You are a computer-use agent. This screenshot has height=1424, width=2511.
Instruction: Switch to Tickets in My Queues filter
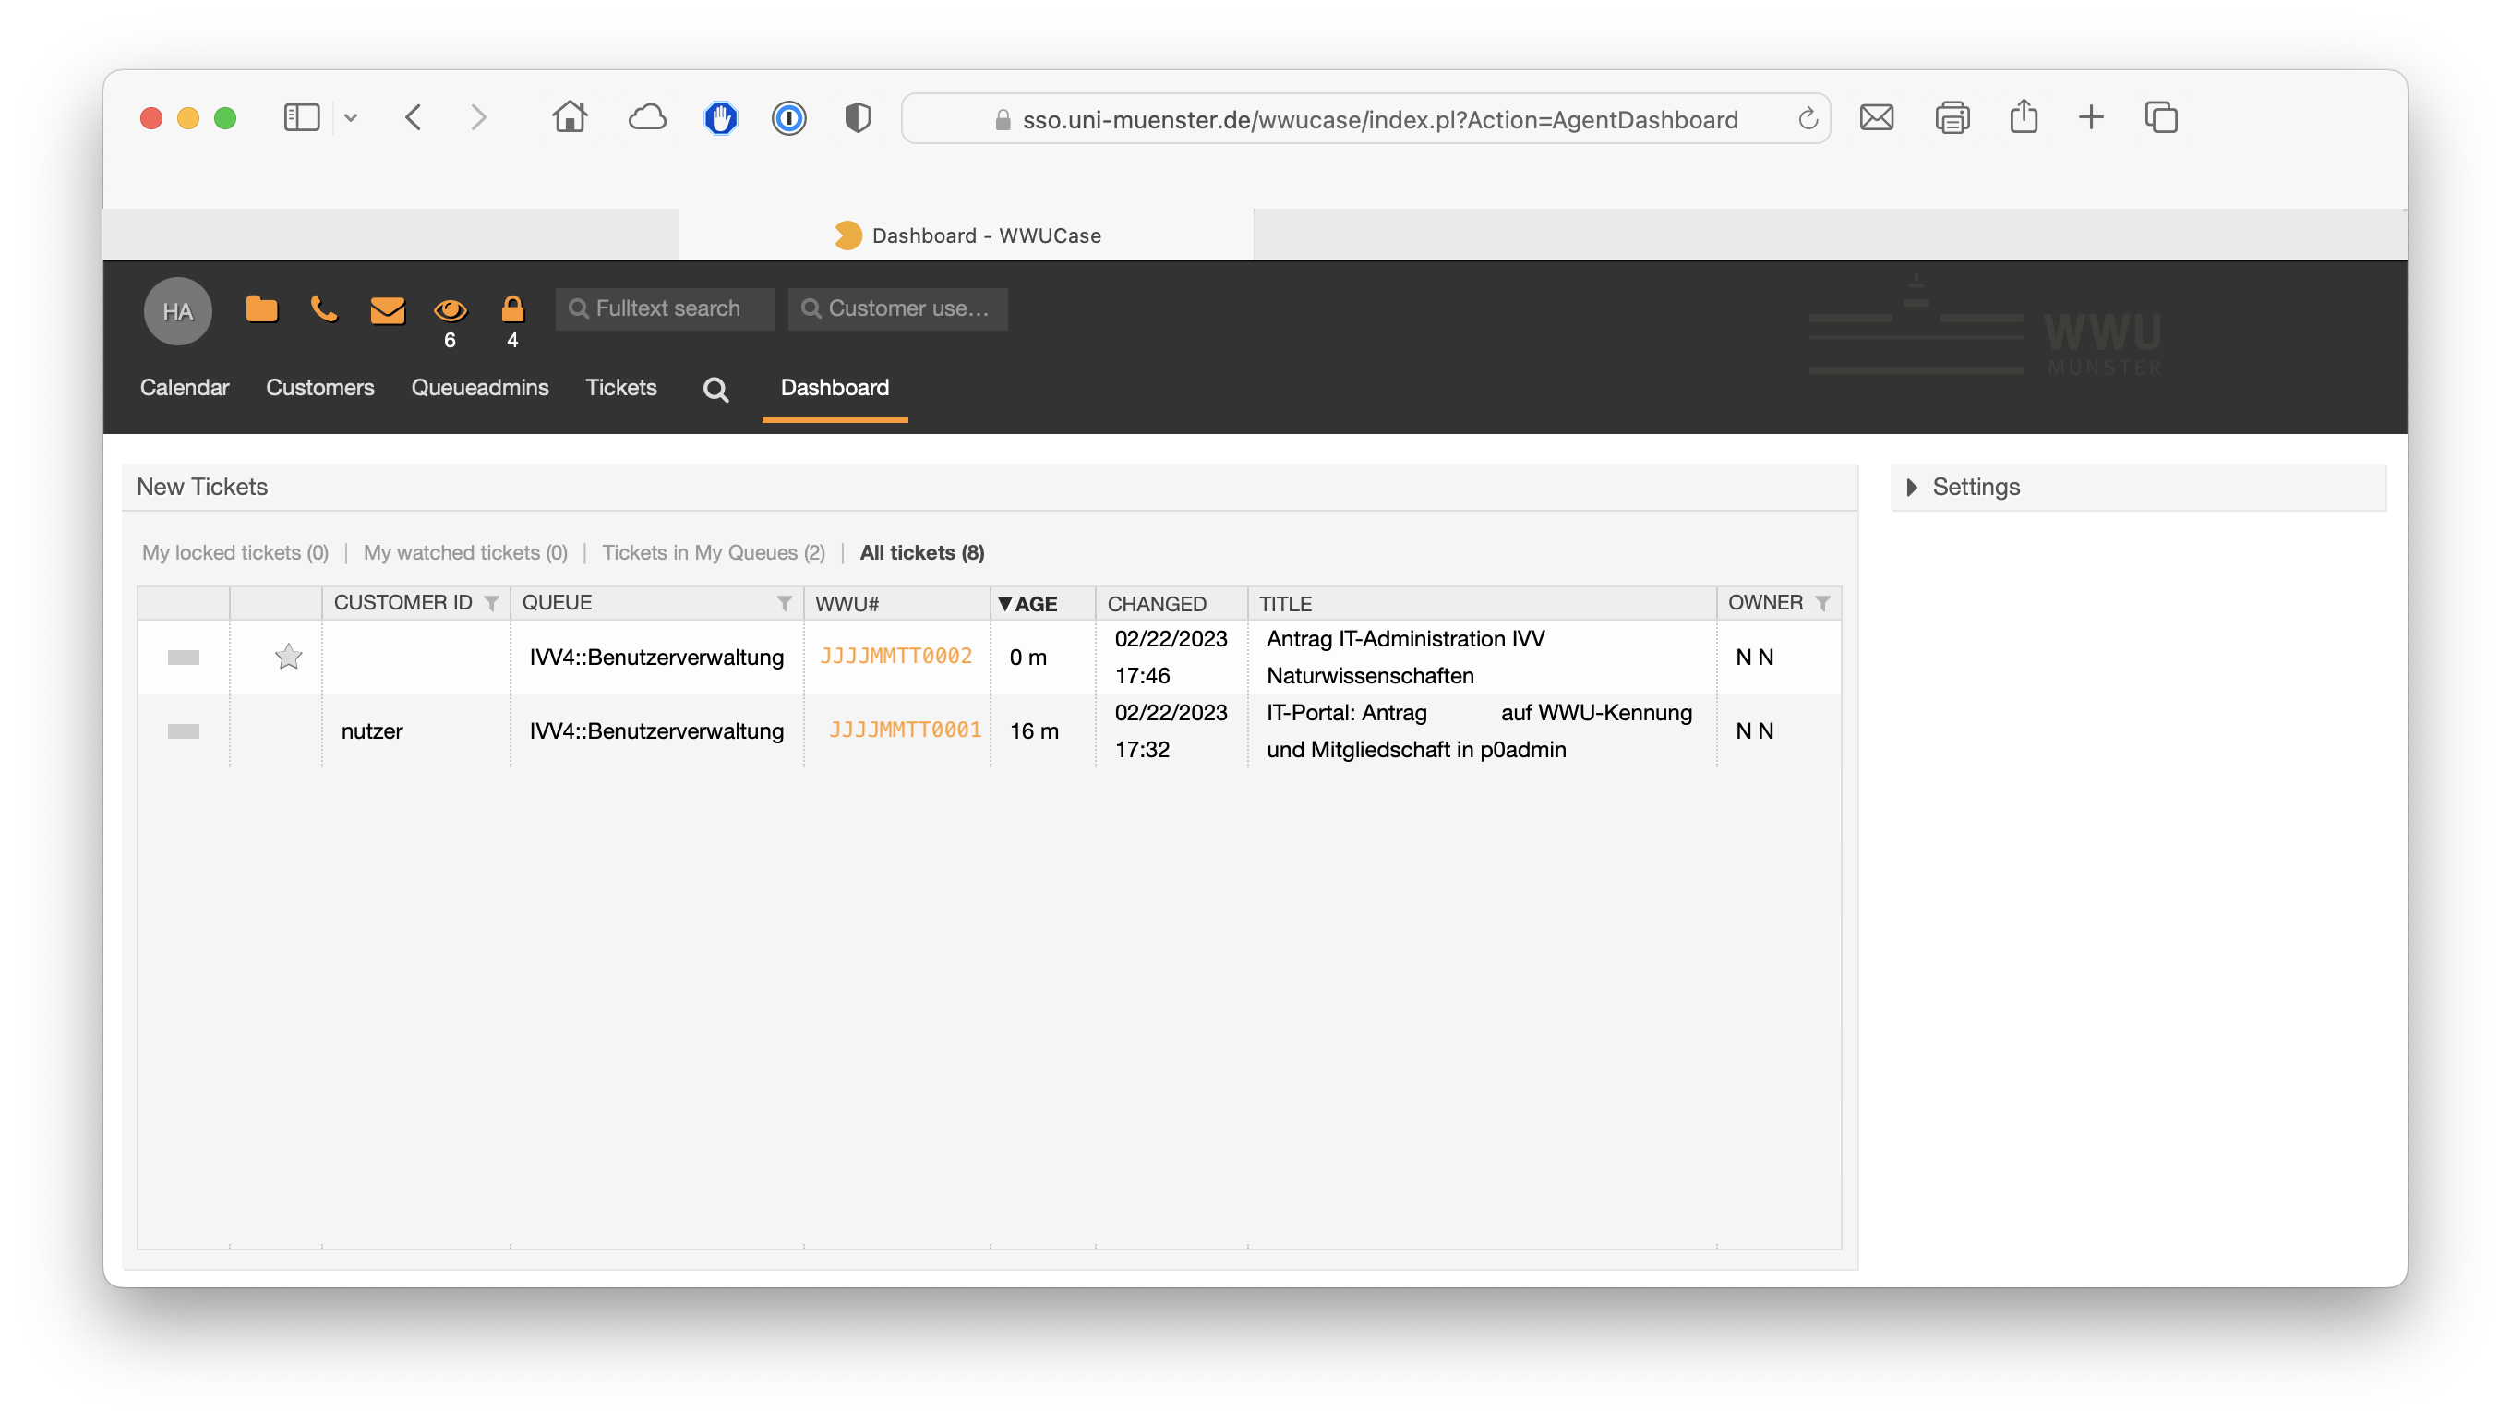(x=713, y=552)
